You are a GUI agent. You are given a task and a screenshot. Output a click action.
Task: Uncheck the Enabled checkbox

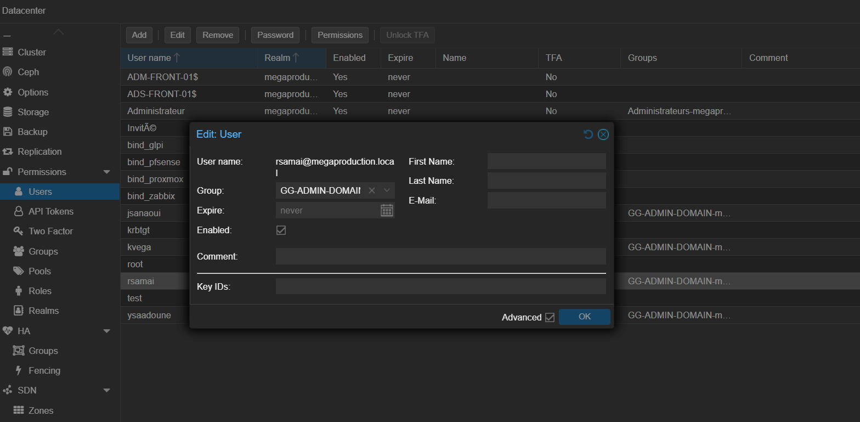tap(281, 230)
